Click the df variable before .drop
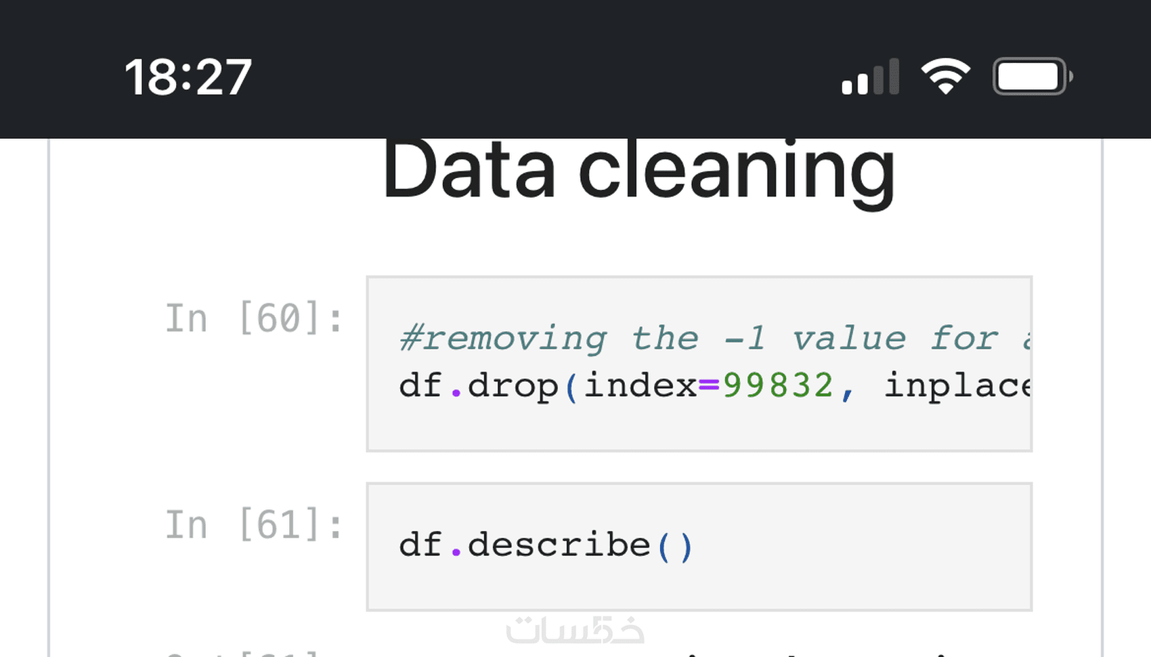This screenshot has width=1151, height=657. click(x=420, y=385)
